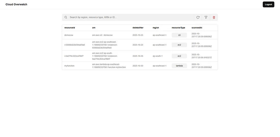Click deleteAfter date 2025-10-30
Image resolution: width=280 pixels, height=137 pixels.
coord(138,66)
